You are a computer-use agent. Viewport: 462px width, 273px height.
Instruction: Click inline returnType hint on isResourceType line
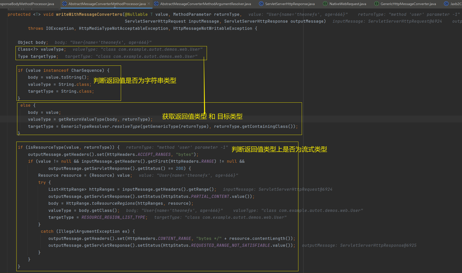click(x=177, y=147)
